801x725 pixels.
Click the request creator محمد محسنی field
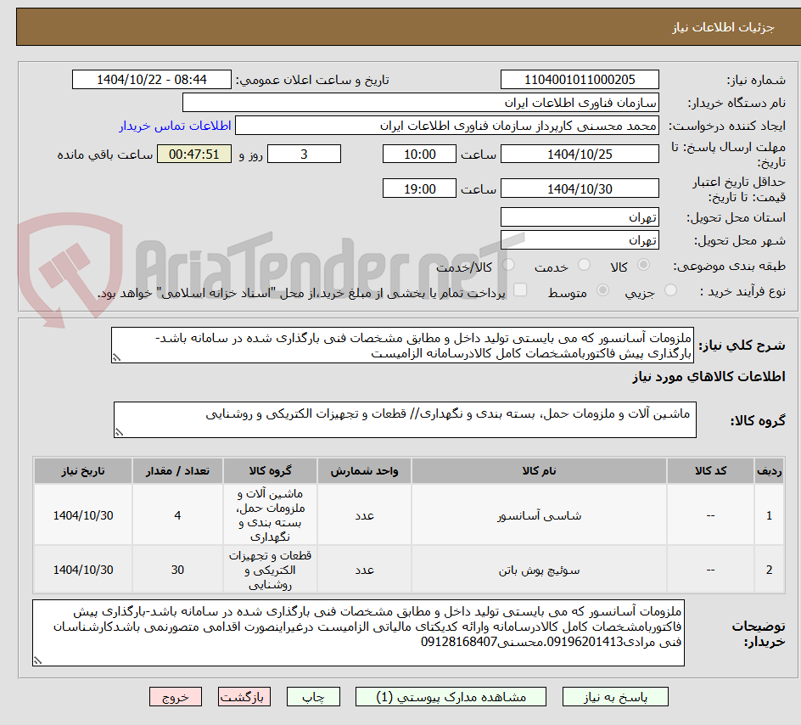(447, 126)
